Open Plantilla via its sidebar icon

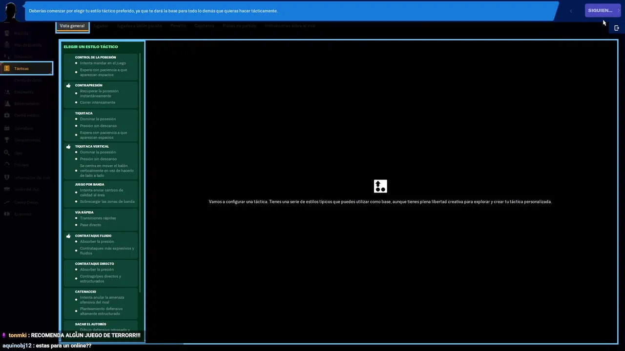pos(7,34)
